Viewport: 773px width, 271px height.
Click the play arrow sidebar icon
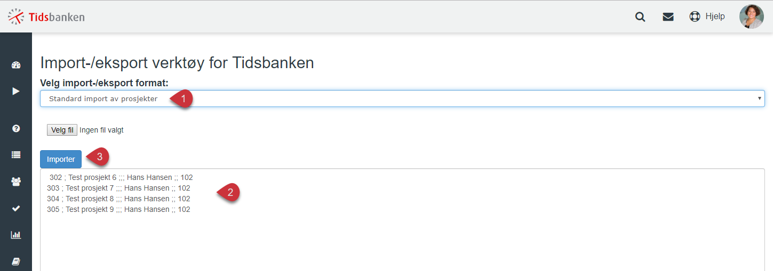click(x=15, y=91)
